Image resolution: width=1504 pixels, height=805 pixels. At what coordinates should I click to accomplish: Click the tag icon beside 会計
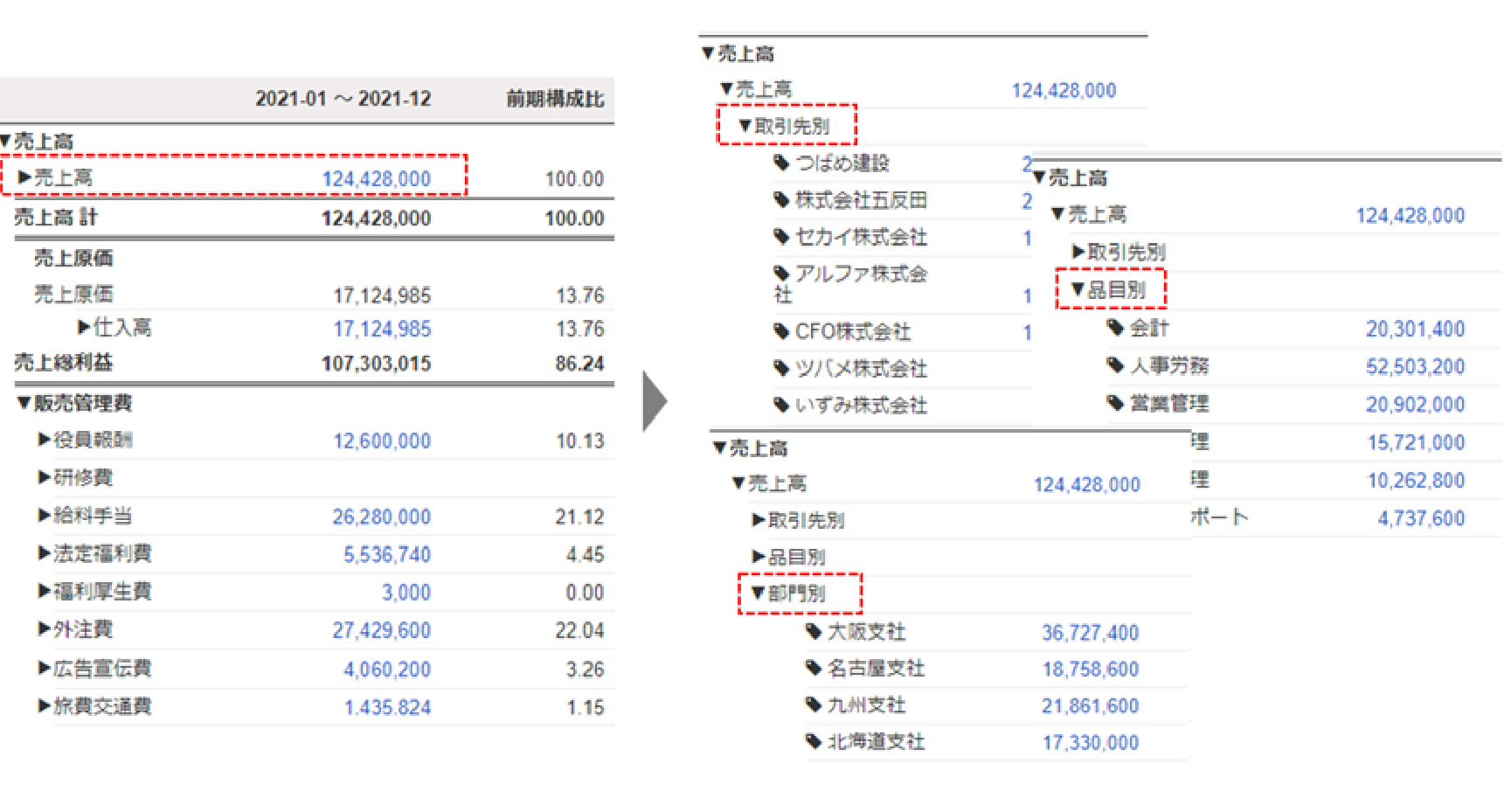coord(1115,328)
